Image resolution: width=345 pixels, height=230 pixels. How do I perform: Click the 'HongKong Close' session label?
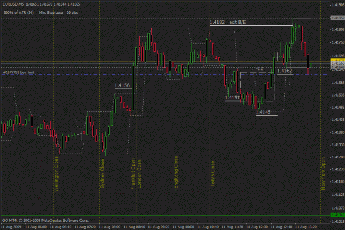click(x=176, y=174)
